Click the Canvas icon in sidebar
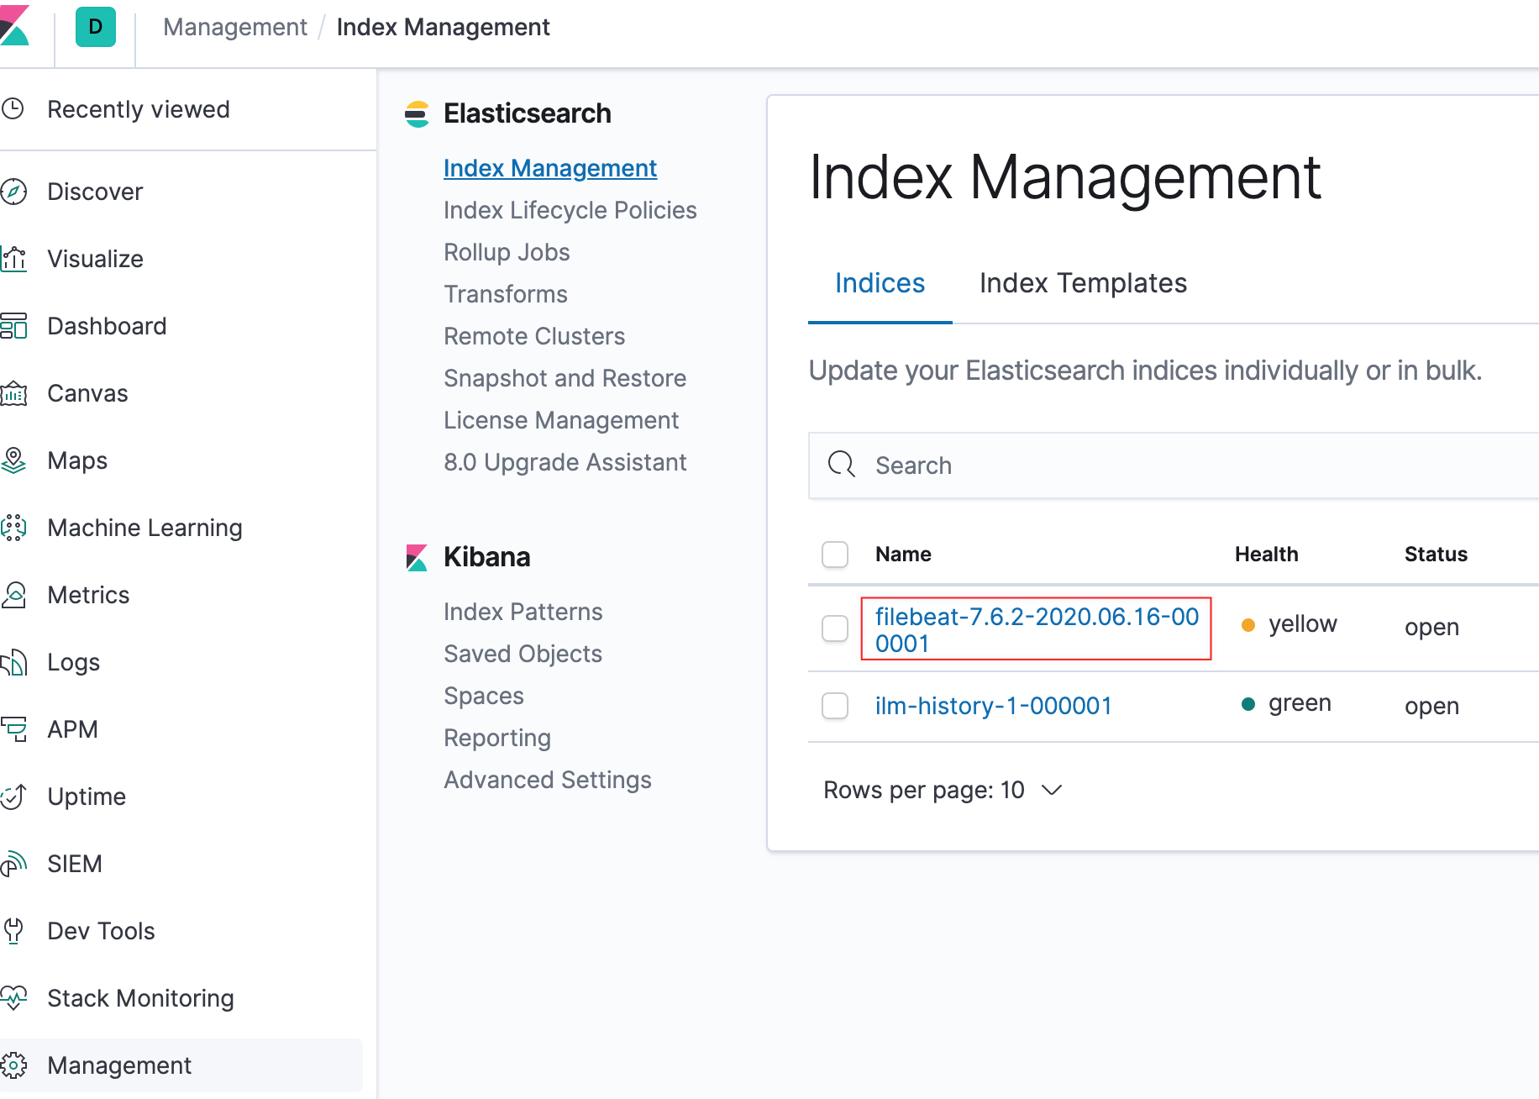This screenshot has height=1099, width=1539. [x=13, y=393]
